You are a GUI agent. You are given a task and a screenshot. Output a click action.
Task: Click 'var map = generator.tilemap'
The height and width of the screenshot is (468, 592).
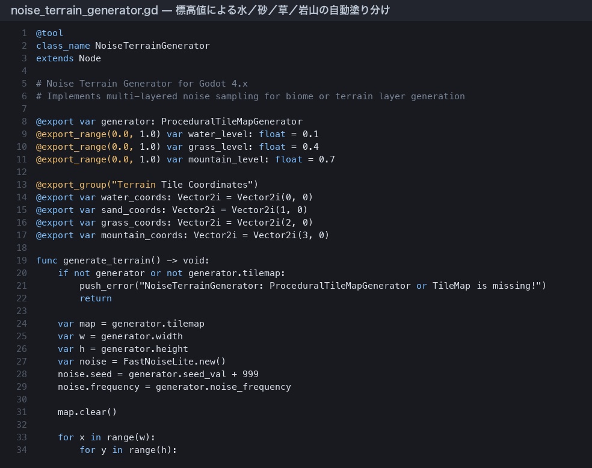pos(131,324)
